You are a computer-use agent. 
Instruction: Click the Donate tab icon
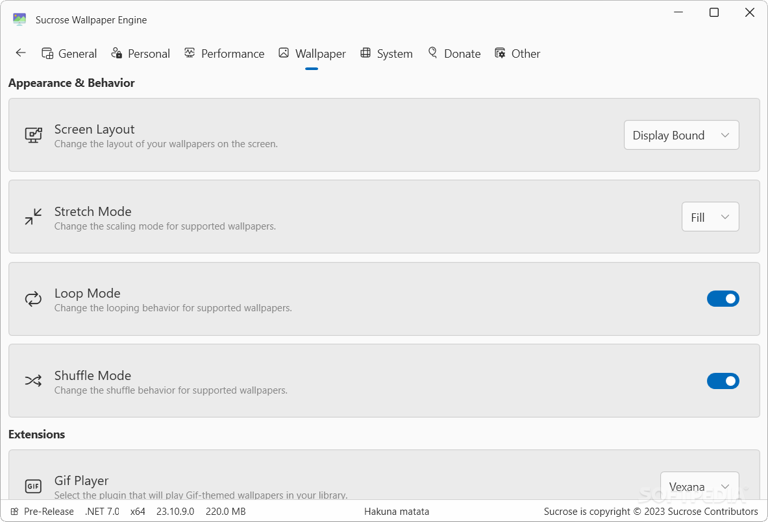432,53
